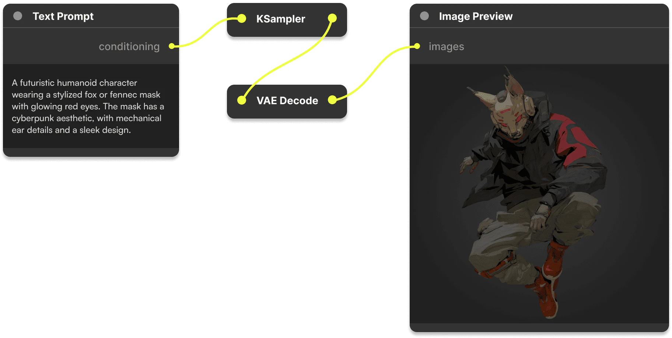Click the gray dot on Text Prompt node

pyautogui.click(x=18, y=16)
